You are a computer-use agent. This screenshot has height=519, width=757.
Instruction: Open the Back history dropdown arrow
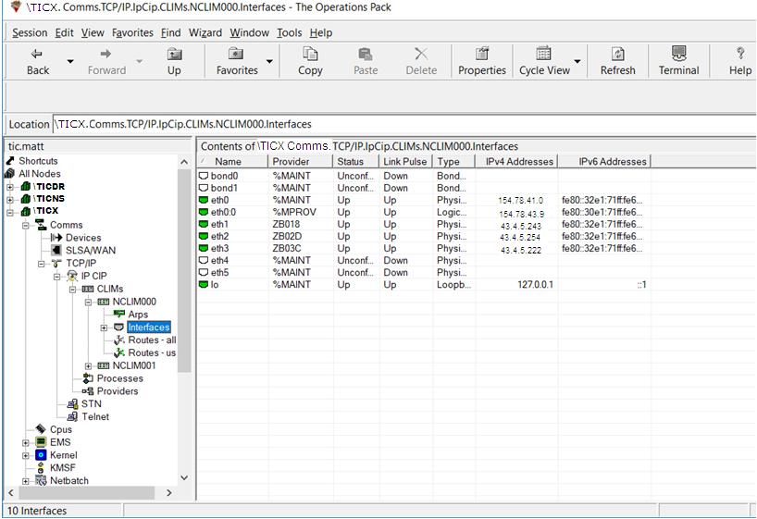pos(70,62)
